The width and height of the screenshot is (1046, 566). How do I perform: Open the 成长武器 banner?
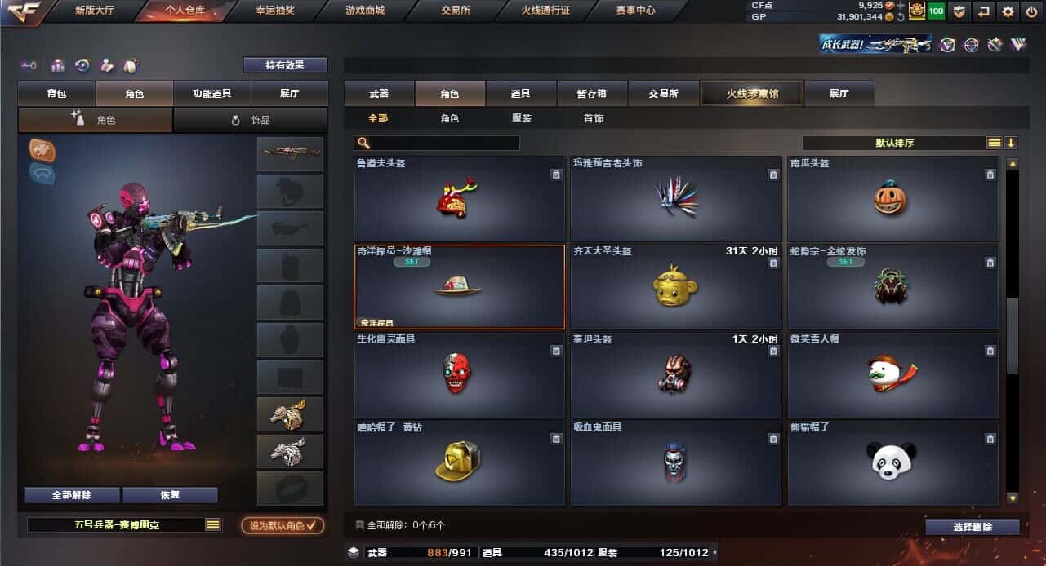(x=876, y=44)
